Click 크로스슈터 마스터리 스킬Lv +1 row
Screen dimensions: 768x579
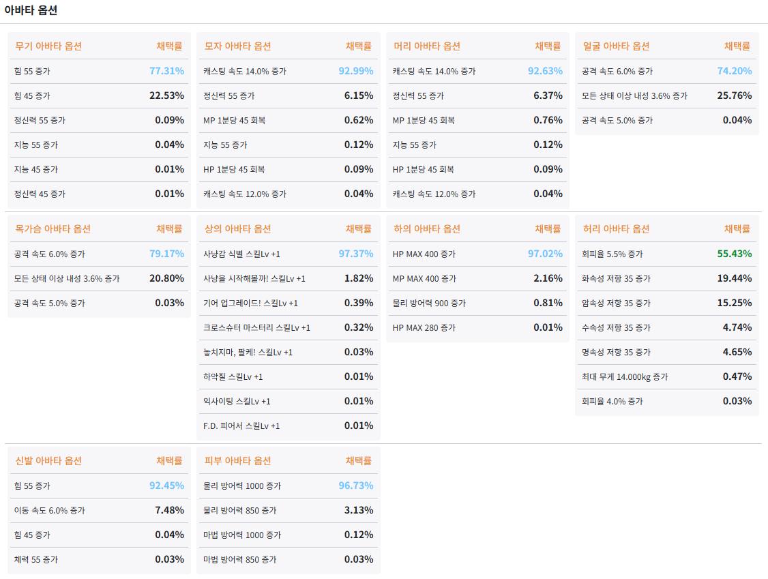256,327
